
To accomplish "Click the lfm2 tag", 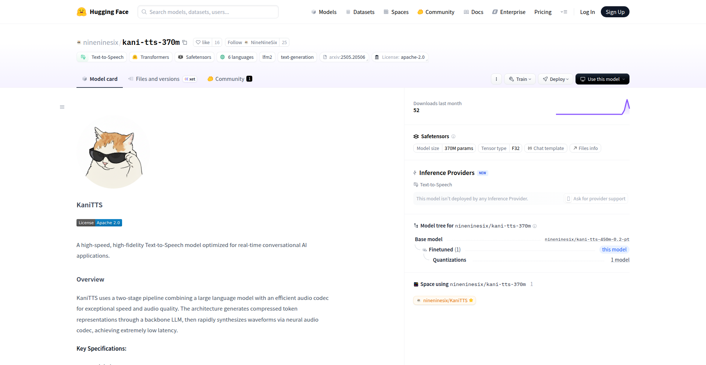I will (x=267, y=57).
